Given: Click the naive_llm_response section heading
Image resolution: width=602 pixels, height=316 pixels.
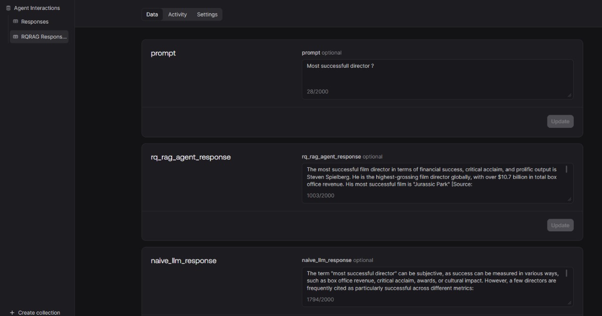Looking at the screenshot, I should tap(183, 261).
